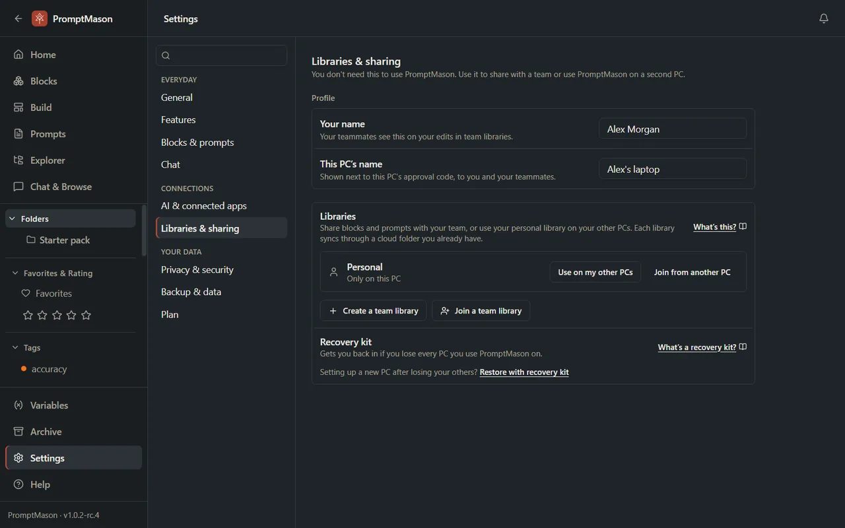This screenshot has height=528, width=845.
Task: Join a team library
Action: (481, 311)
